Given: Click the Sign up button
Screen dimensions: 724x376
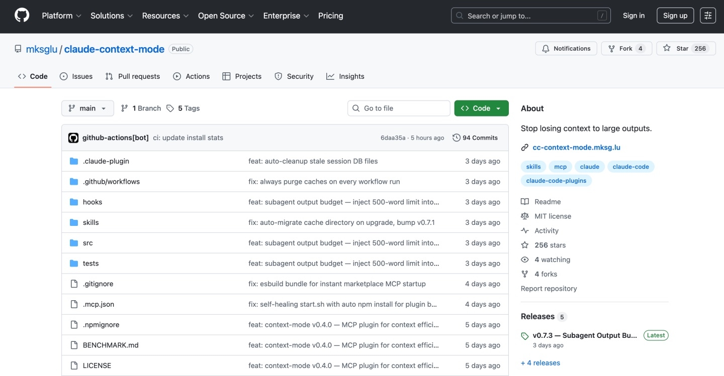Looking at the screenshot, I should pyautogui.click(x=675, y=16).
